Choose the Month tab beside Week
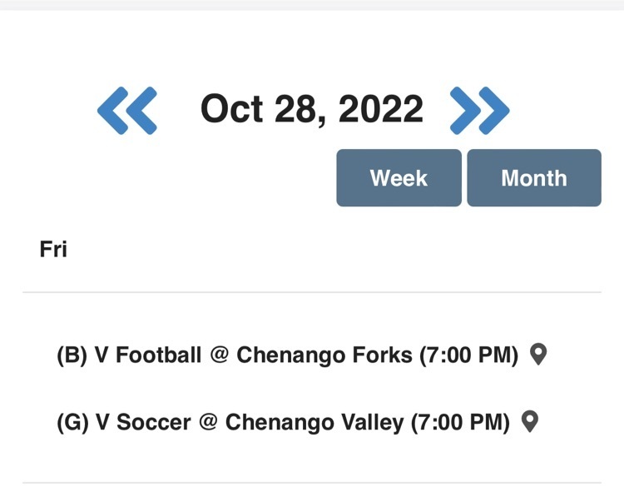The height and width of the screenshot is (487, 624). click(534, 177)
